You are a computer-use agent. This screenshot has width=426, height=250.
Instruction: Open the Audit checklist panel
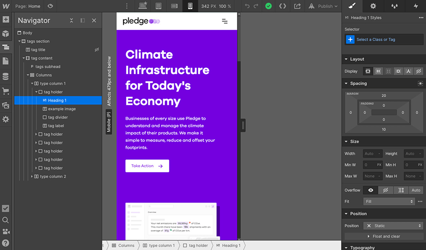click(x=6, y=208)
